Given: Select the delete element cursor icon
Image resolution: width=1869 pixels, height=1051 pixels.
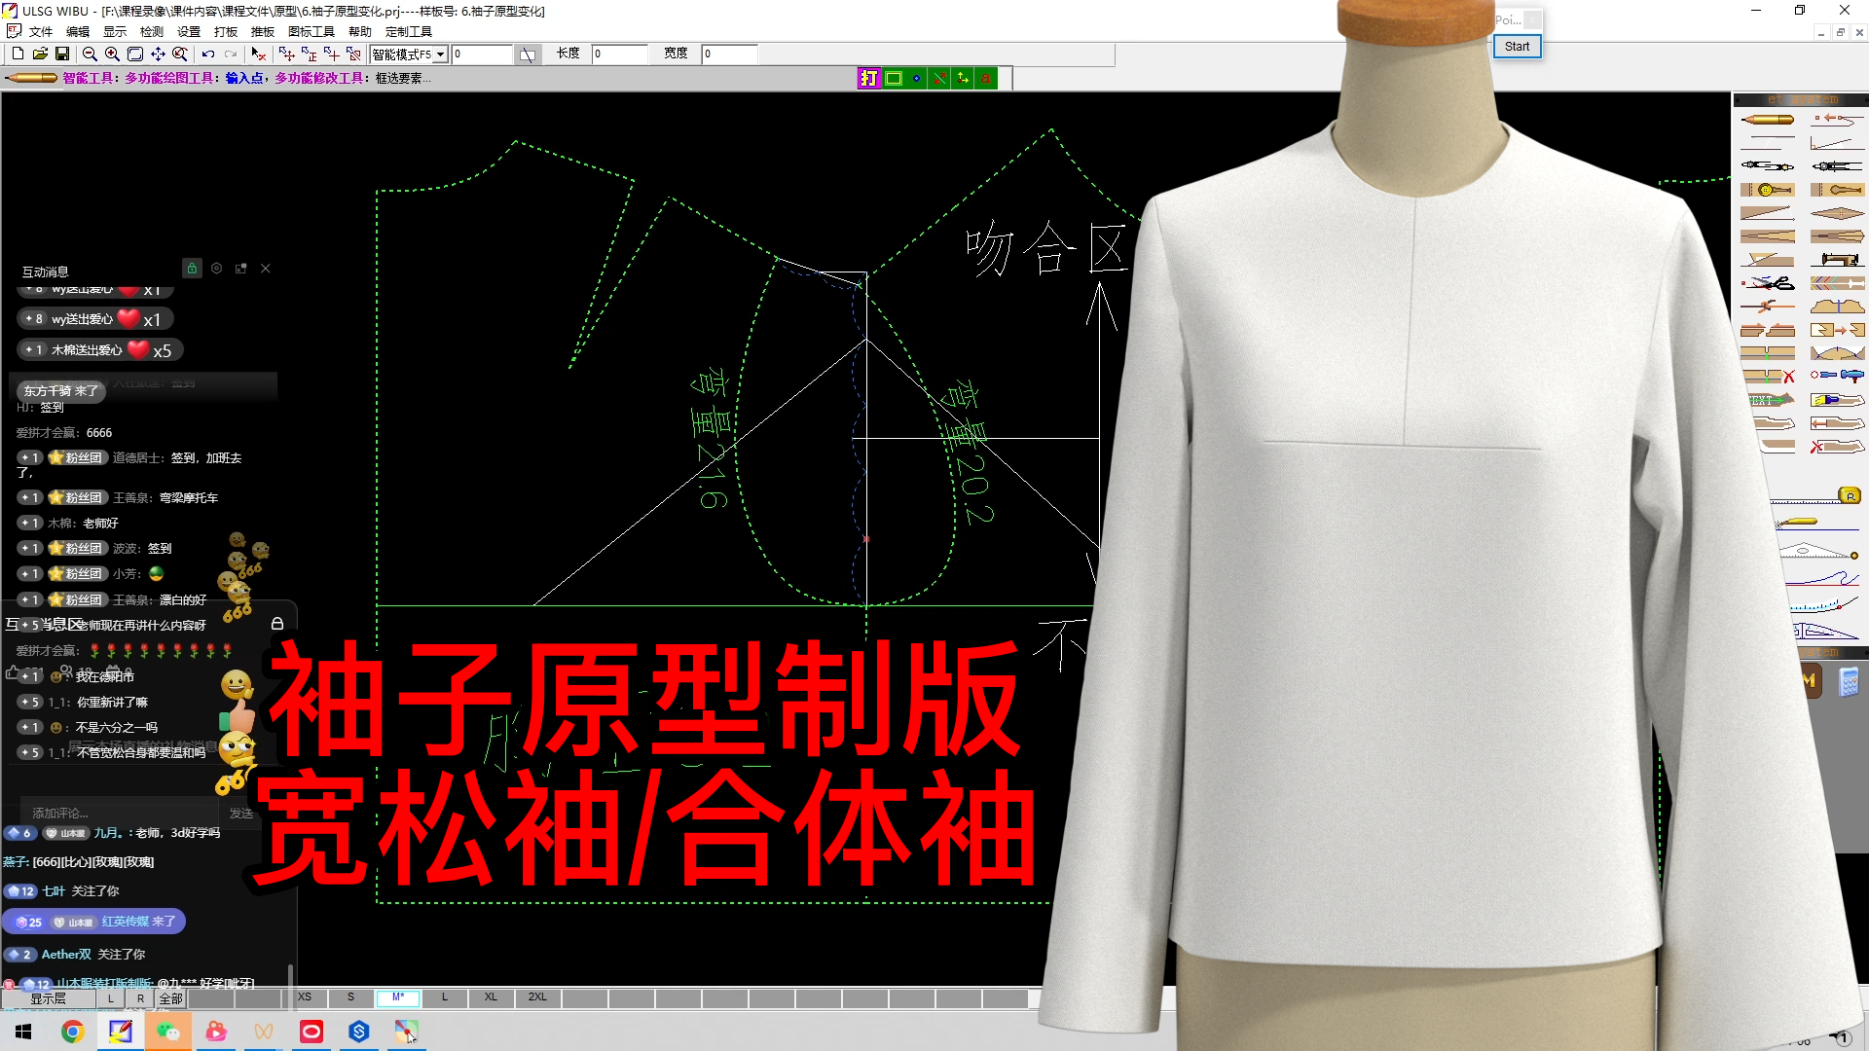Looking at the screenshot, I should coord(258,54).
